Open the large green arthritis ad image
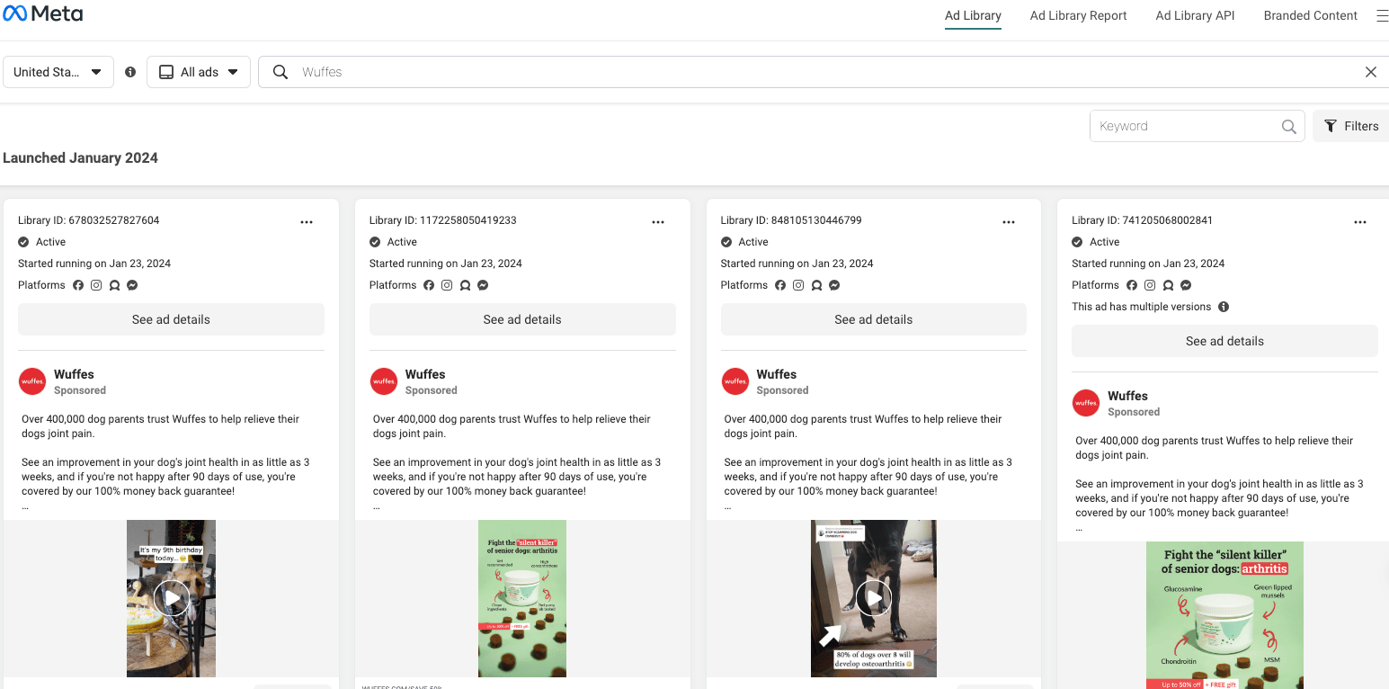Screen dimensions: 1389x689 pos(1224,615)
